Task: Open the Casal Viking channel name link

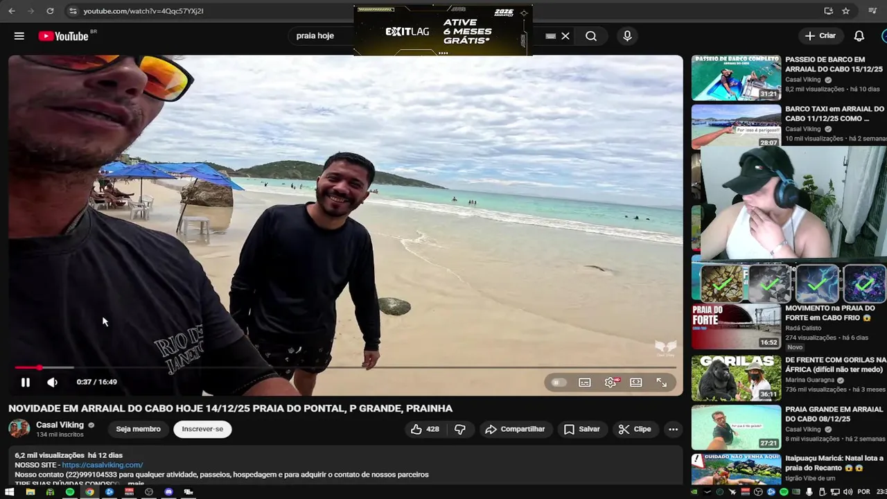Action: 60,425
